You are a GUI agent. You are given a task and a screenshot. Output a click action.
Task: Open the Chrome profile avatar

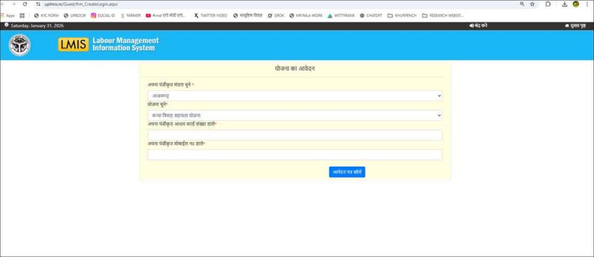(x=576, y=4)
